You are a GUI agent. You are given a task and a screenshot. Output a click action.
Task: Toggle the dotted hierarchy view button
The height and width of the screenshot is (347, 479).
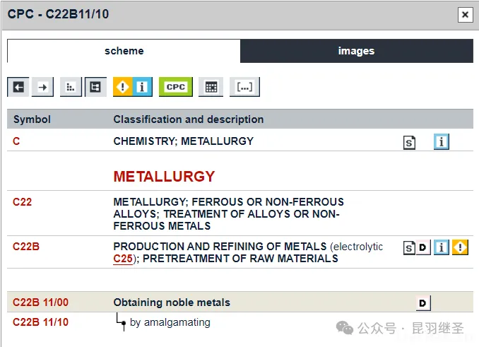click(71, 87)
